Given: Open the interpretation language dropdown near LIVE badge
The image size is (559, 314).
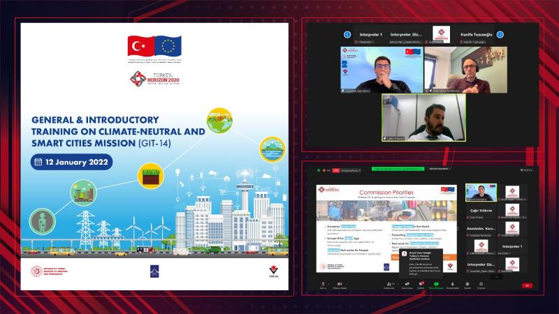Looking at the screenshot, I should [351, 170].
